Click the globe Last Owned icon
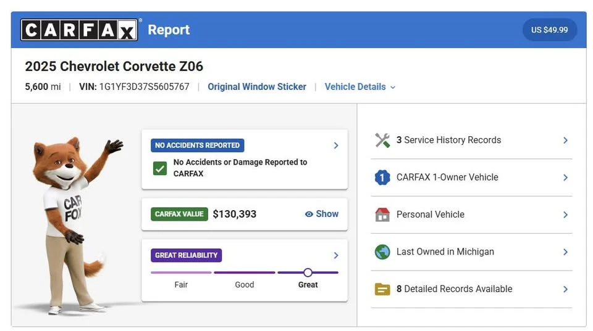 382,251
